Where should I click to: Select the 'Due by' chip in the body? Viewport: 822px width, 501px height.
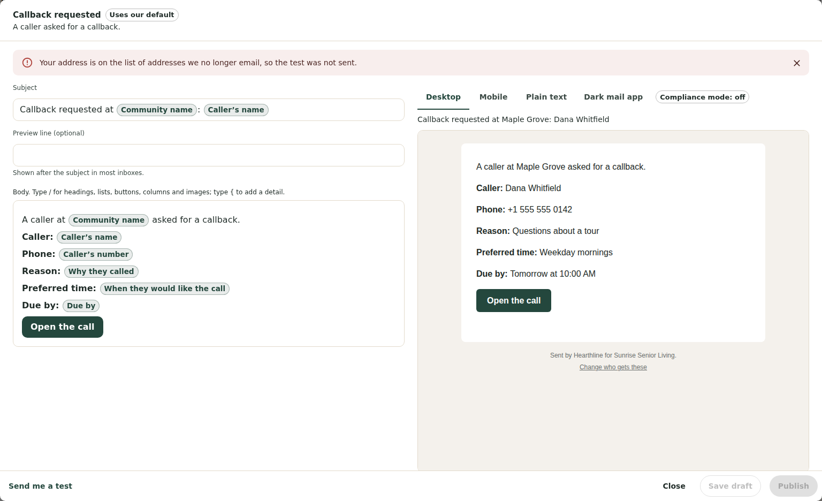[x=81, y=306]
